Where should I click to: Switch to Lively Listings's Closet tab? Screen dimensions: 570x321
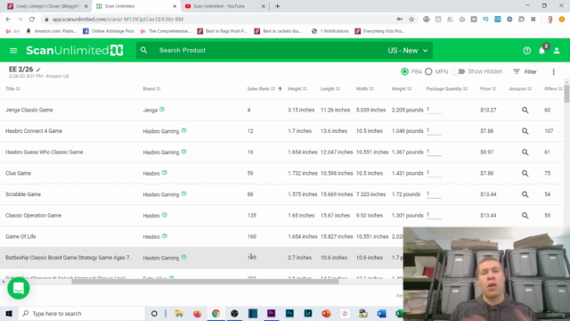(47, 6)
